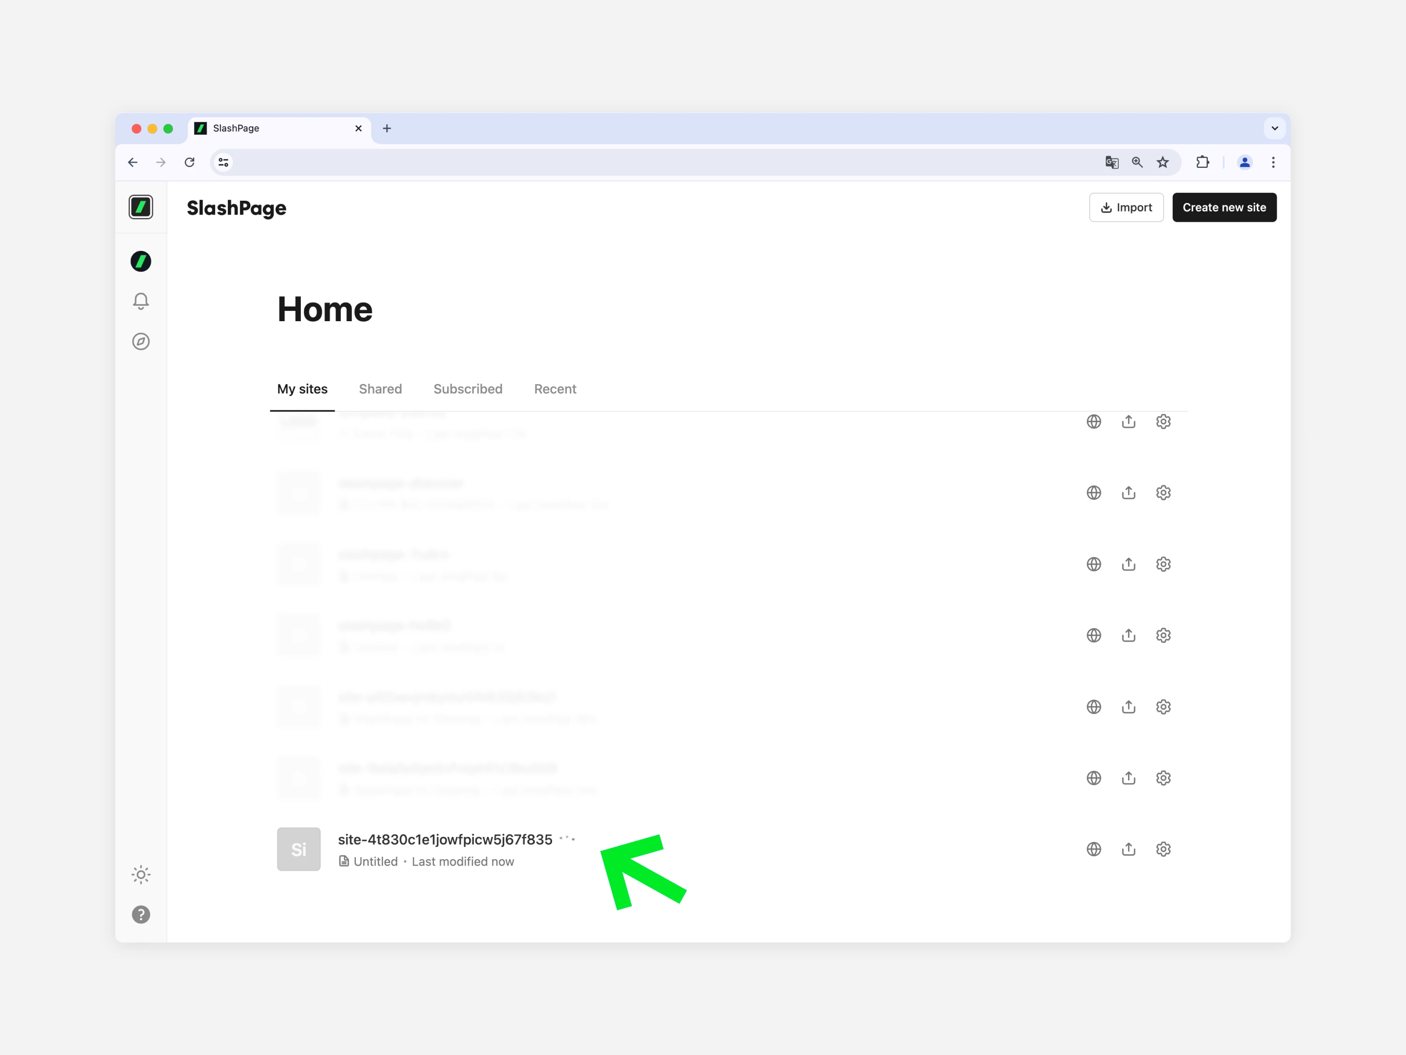The height and width of the screenshot is (1055, 1406).
Task: Open the help question mark
Action: pyautogui.click(x=141, y=914)
